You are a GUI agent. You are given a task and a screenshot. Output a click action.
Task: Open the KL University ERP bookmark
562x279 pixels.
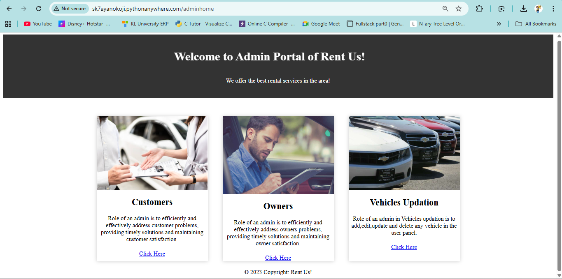[x=145, y=24]
